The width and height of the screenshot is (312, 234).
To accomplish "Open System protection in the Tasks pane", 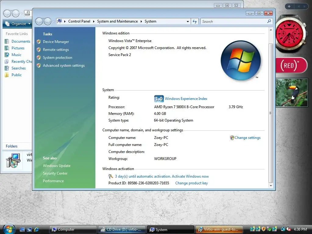I will pyautogui.click(x=58, y=58).
